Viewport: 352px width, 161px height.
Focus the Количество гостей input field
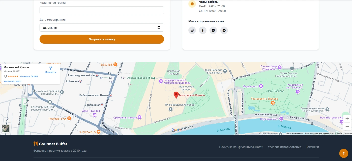pos(102,10)
